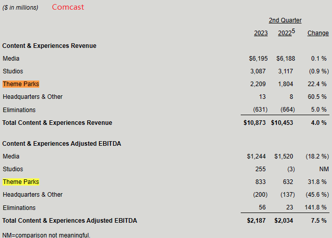Image resolution: width=332 pixels, height=238 pixels.
Task: Select total revenue value $10,873
Action: (254, 123)
